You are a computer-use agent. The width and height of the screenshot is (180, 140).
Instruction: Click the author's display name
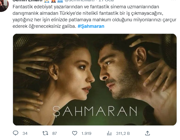pyautogui.click(x=28, y=1)
